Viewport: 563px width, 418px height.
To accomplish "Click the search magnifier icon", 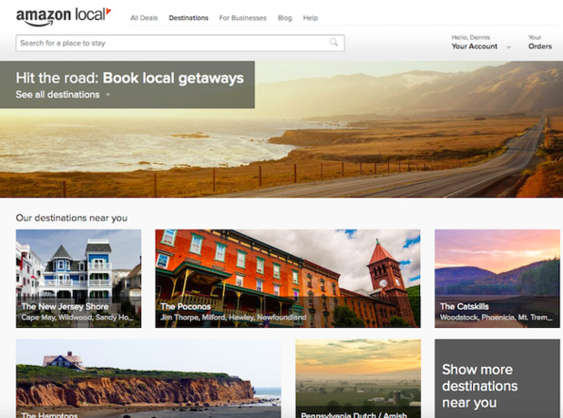I will [334, 42].
